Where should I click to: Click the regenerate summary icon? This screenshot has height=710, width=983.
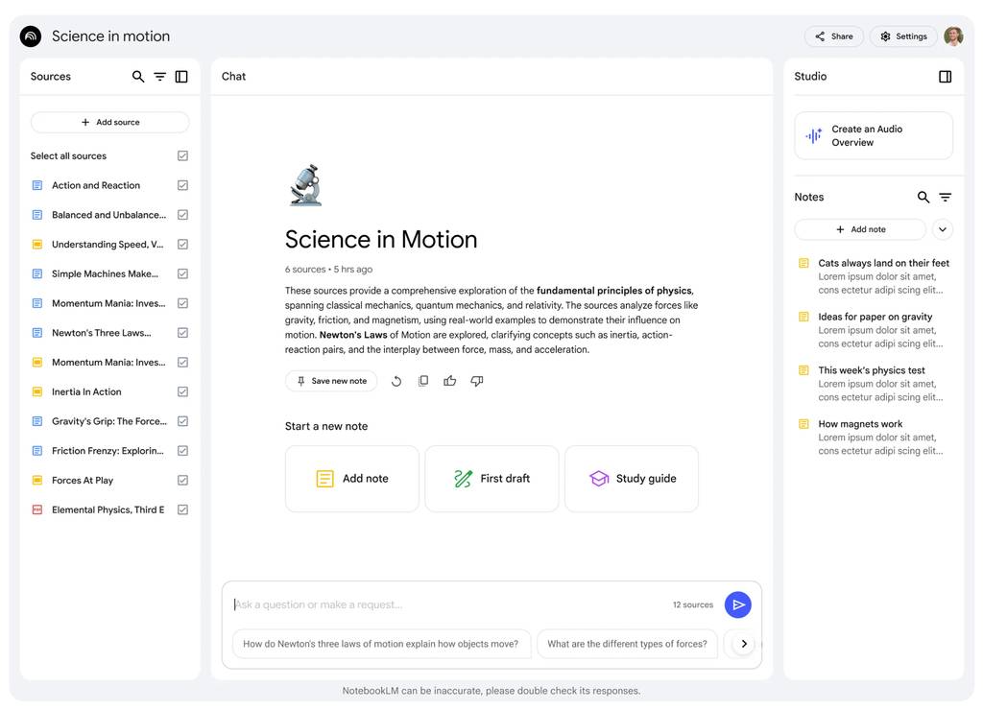click(x=396, y=381)
